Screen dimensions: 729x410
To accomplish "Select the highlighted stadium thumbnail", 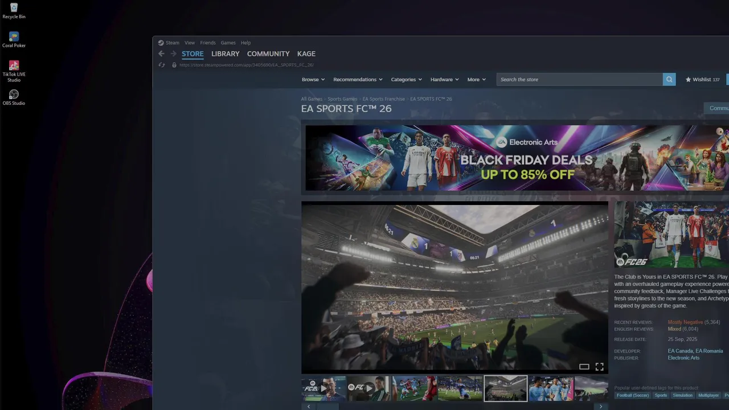I will tap(506, 388).
